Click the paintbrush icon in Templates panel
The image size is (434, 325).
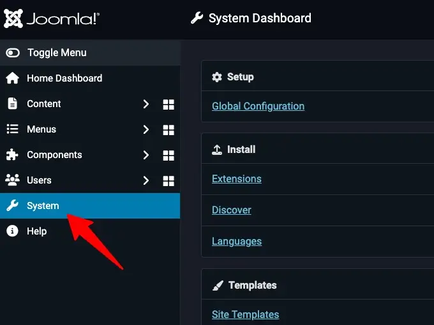(218, 285)
